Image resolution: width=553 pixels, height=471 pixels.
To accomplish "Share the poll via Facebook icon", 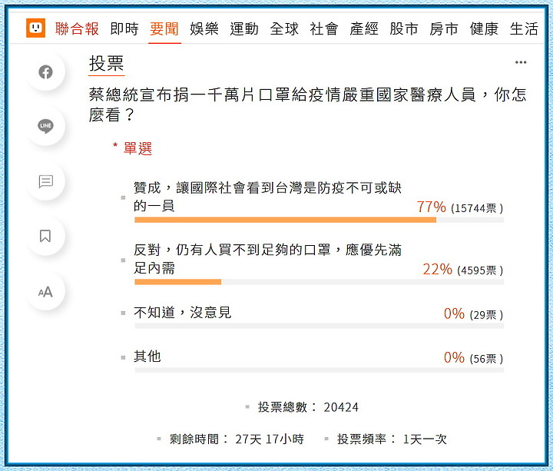I will click(x=45, y=72).
